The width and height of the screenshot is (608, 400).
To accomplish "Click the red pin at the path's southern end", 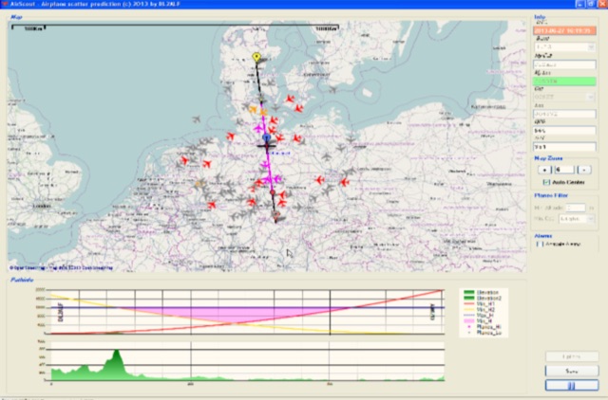I will (276, 215).
